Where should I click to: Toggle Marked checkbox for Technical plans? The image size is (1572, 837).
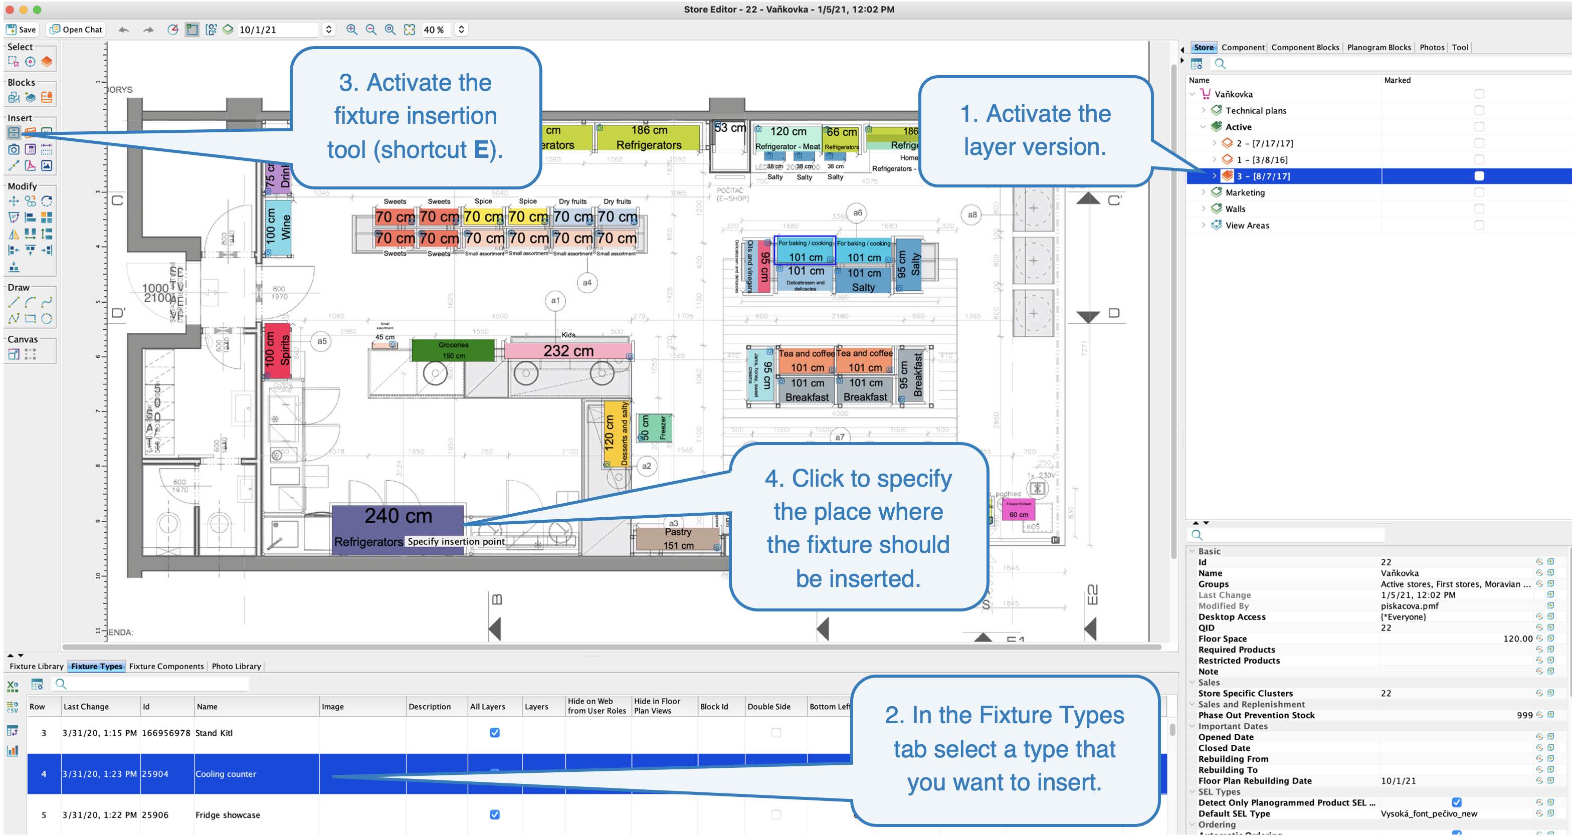coord(1479,110)
